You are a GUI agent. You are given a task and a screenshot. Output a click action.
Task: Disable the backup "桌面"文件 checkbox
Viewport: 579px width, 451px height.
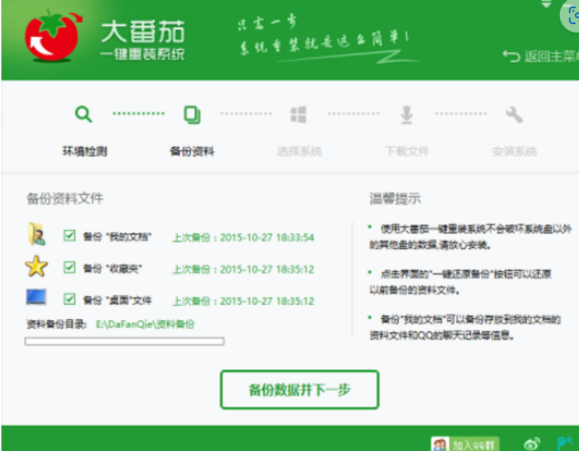coord(69,299)
